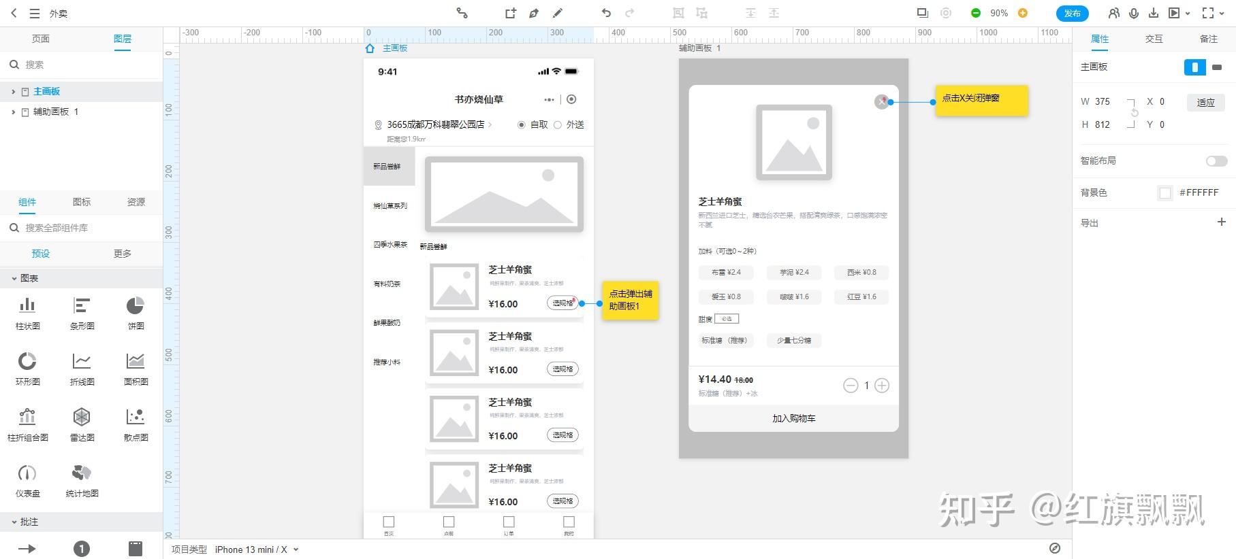This screenshot has width=1236, height=559.
Task: Open the hamburger menu next to 外卖
Action: click(35, 13)
